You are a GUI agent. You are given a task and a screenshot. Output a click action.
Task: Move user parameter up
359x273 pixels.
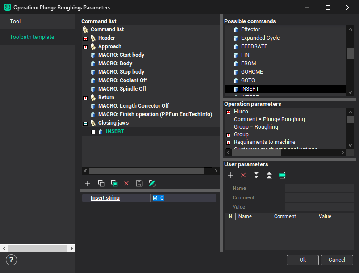pyautogui.click(x=269, y=175)
